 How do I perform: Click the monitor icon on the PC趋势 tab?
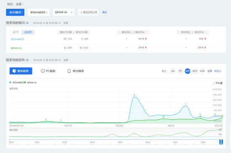point(43,71)
